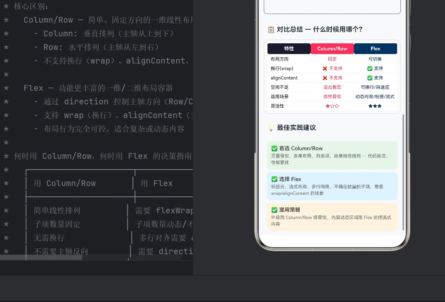Click the 最佳实践建议 heading
This screenshot has width=445, height=302.
(x=296, y=127)
